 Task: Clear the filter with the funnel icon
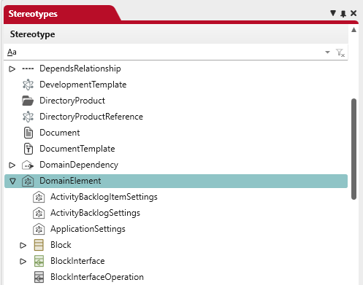pos(340,52)
